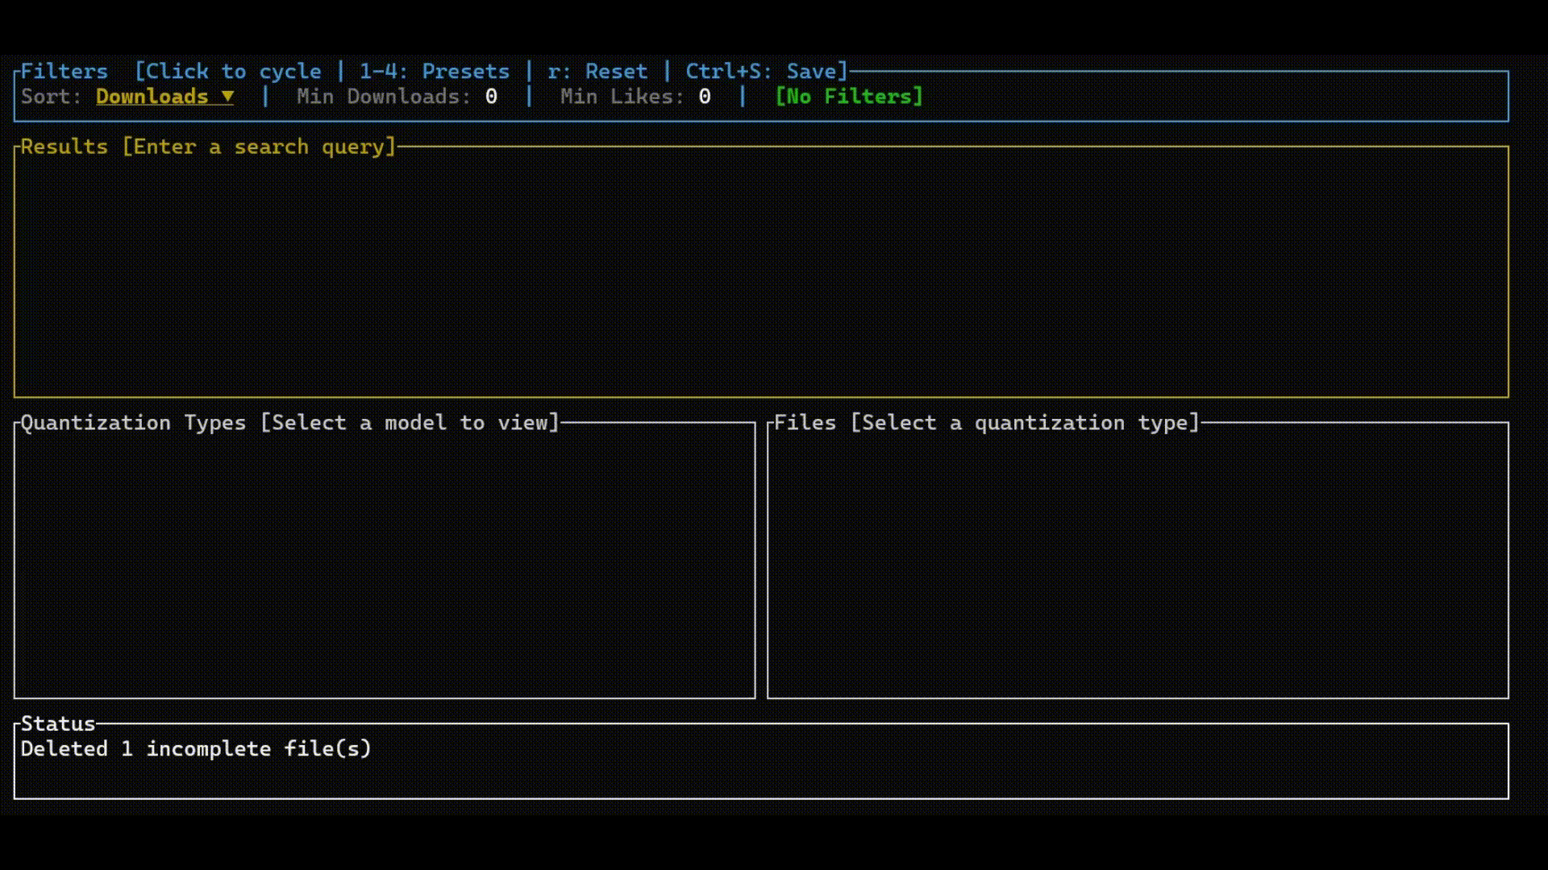Click the 1-4 Presets hint
Viewport: 1548px width, 870px height.
tap(435, 71)
